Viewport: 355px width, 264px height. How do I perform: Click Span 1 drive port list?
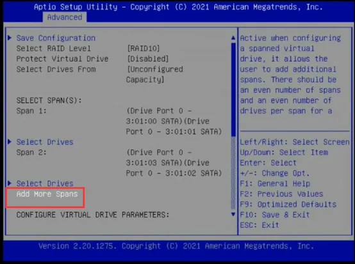click(x=174, y=121)
